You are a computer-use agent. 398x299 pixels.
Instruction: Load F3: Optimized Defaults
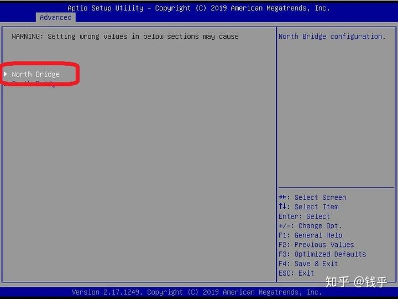point(322,254)
